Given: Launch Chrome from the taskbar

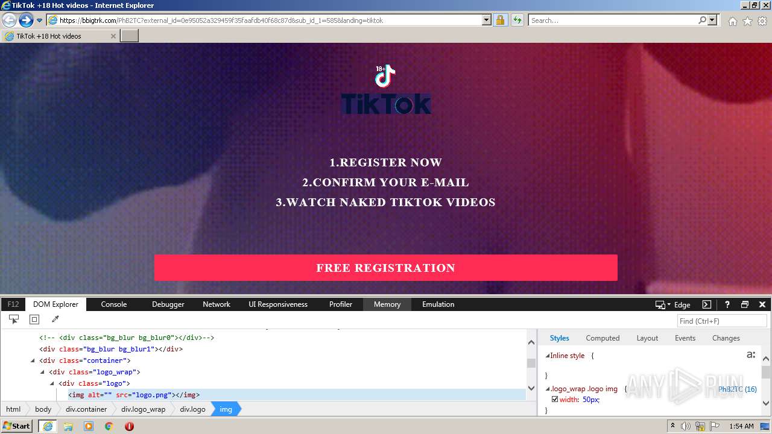Looking at the screenshot, I should point(109,426).
